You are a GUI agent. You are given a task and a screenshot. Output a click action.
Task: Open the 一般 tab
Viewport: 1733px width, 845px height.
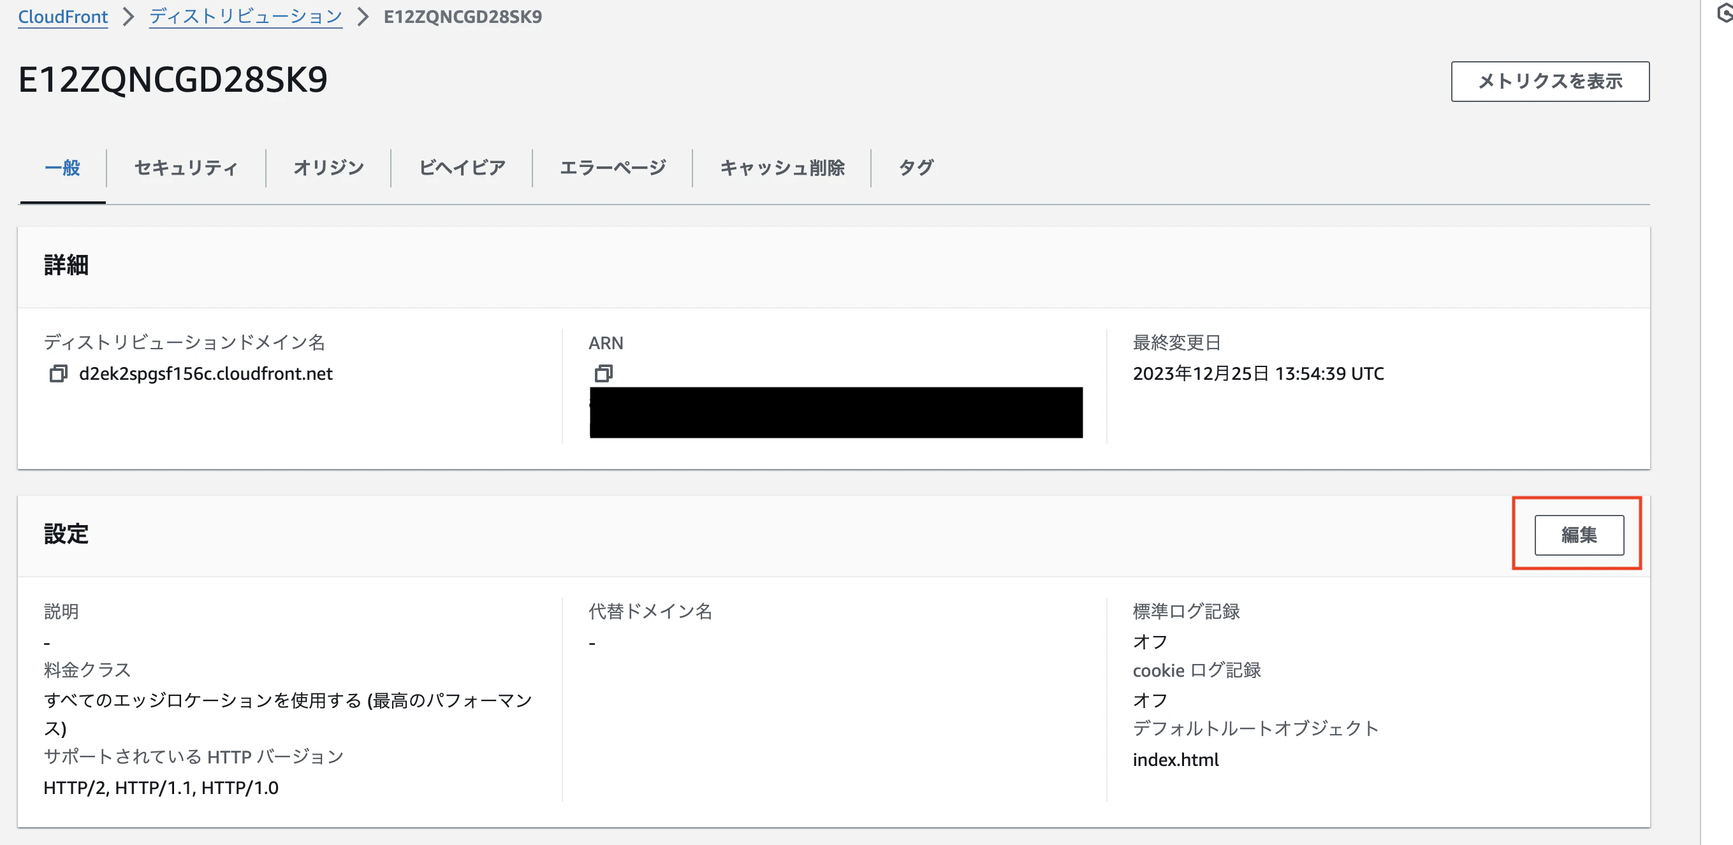point(62,168)
